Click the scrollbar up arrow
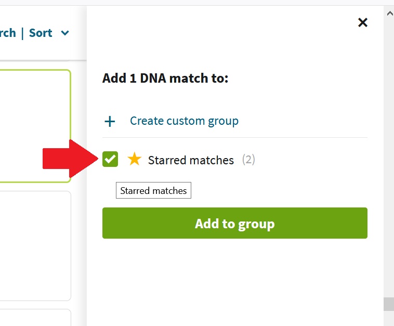 pyautogui.click(x=389, y=14)
